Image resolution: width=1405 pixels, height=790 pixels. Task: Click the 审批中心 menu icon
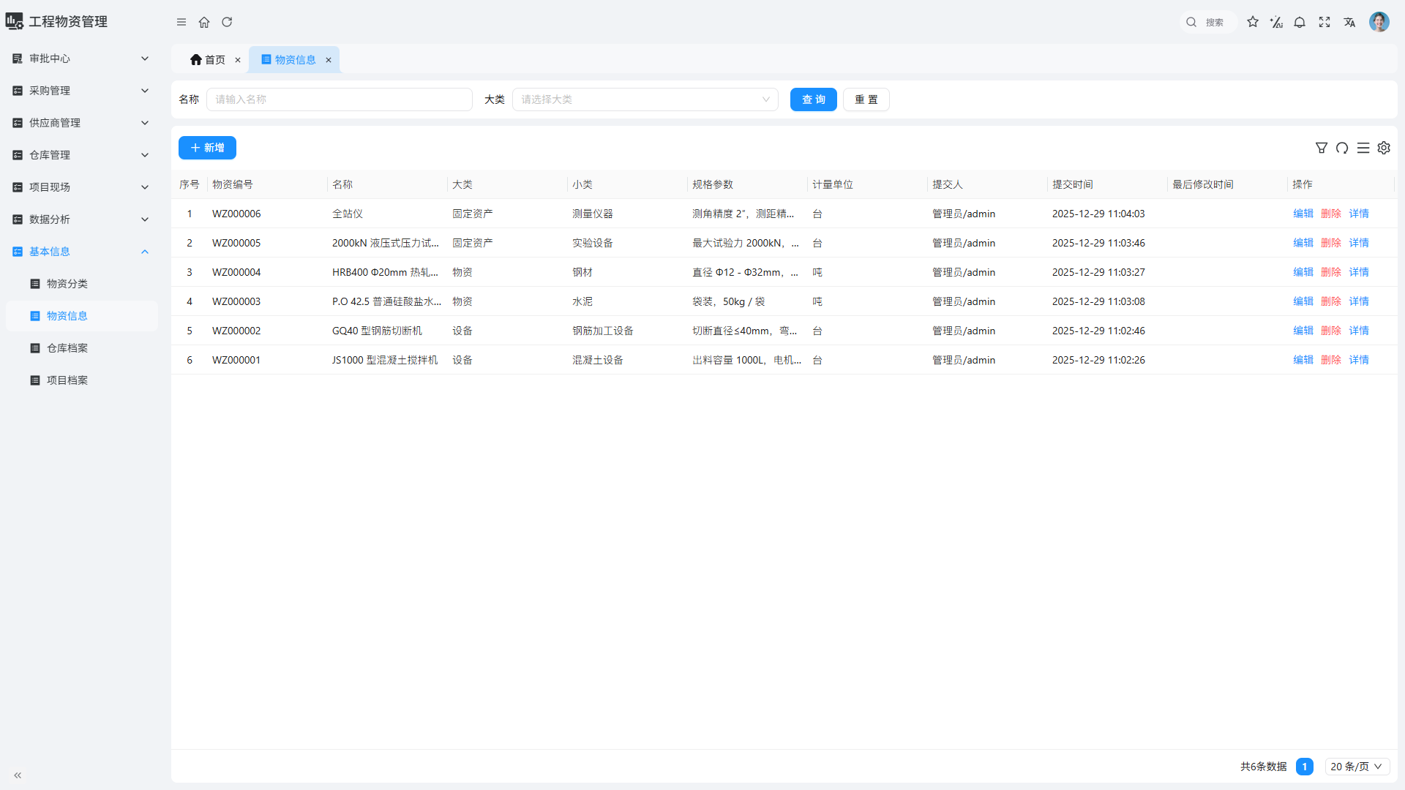click(x=18, y=59)
